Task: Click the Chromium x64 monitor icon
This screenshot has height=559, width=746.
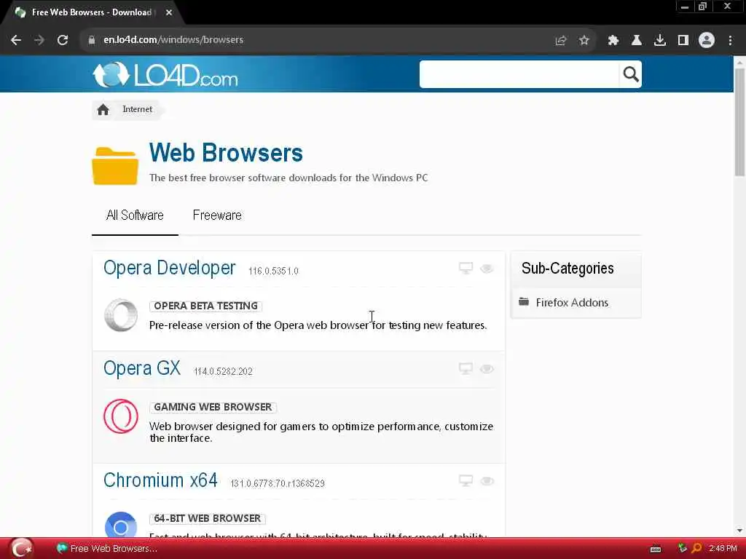Action: (466, 480)
